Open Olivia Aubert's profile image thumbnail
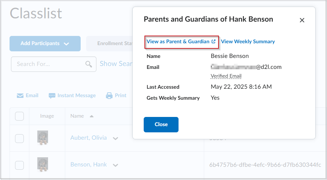Viewport: 327px width, 180px height. pyautogui.click(x=43, y=138)
